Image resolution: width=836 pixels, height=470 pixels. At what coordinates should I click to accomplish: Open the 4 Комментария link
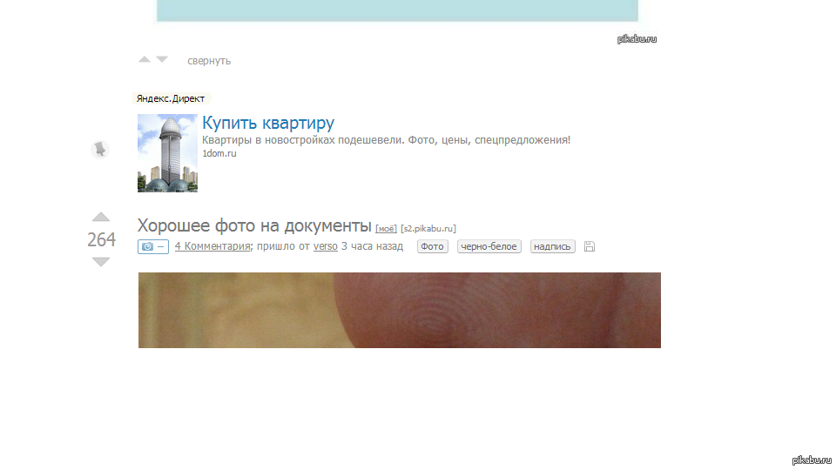(x=212, y=246)
